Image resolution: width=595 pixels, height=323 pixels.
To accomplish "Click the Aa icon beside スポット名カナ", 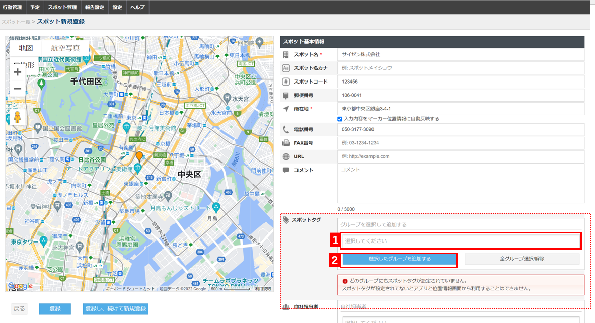I will pos(286,68).
